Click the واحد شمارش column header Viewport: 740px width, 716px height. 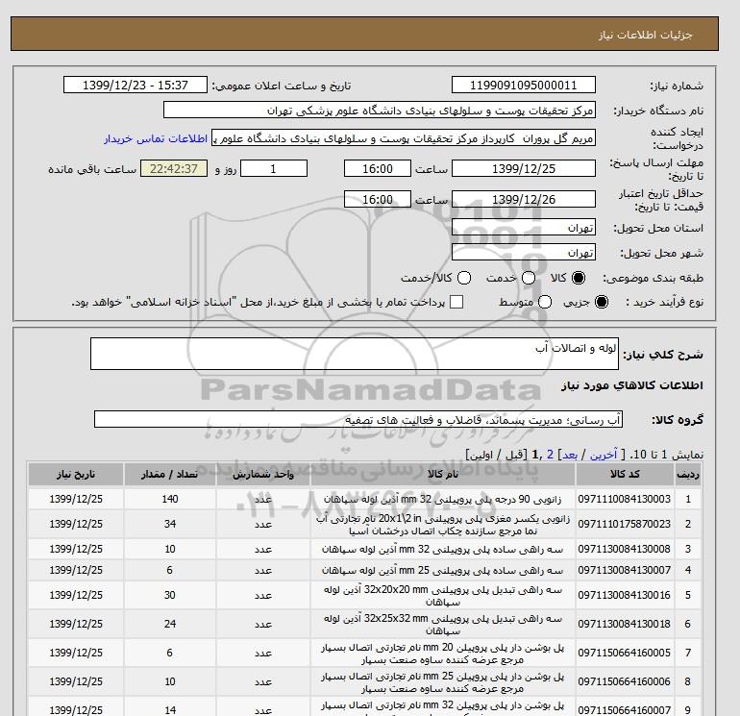(263, 475)
